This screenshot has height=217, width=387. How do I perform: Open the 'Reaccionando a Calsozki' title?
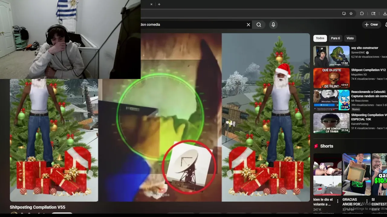click(x=369, y=94)
